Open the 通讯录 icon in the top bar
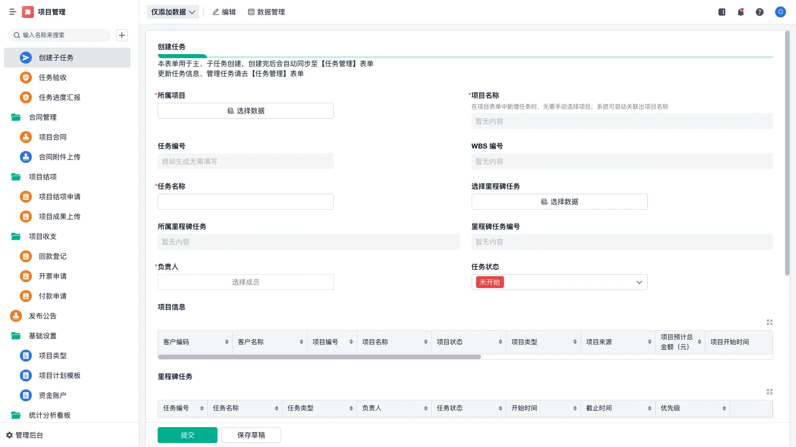 coord(721,12)
